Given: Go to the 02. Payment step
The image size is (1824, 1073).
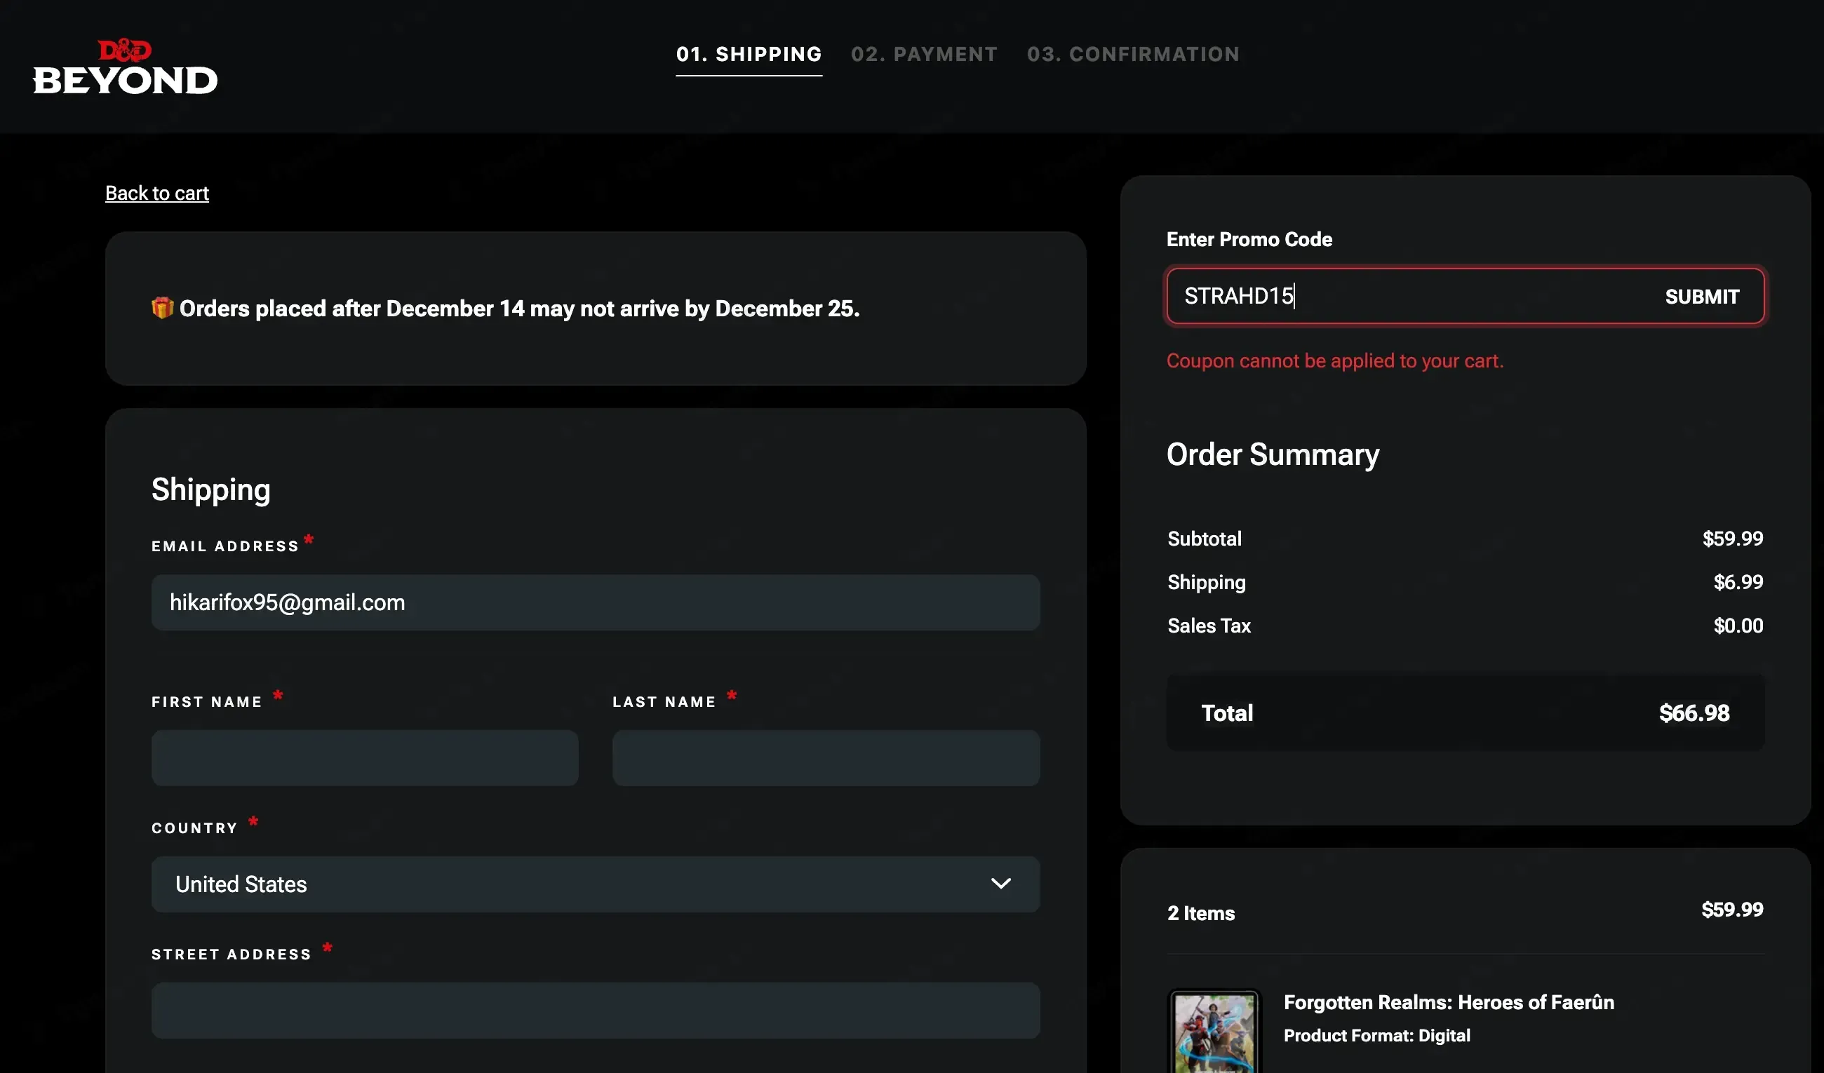Looking at the screenshot, I should click(924, 54).
